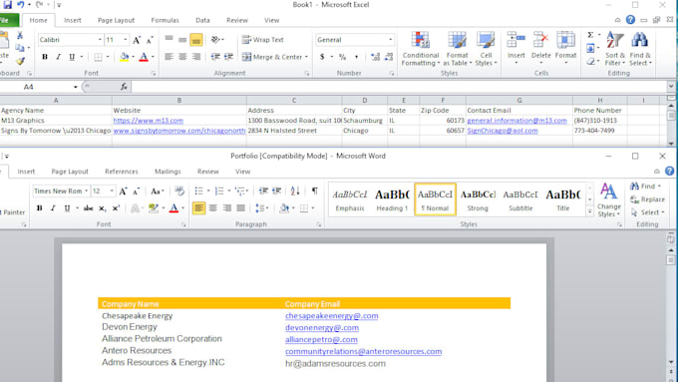Click Excel Grow Font icon
The image size is (678, 382).
(x=137, y=40)
